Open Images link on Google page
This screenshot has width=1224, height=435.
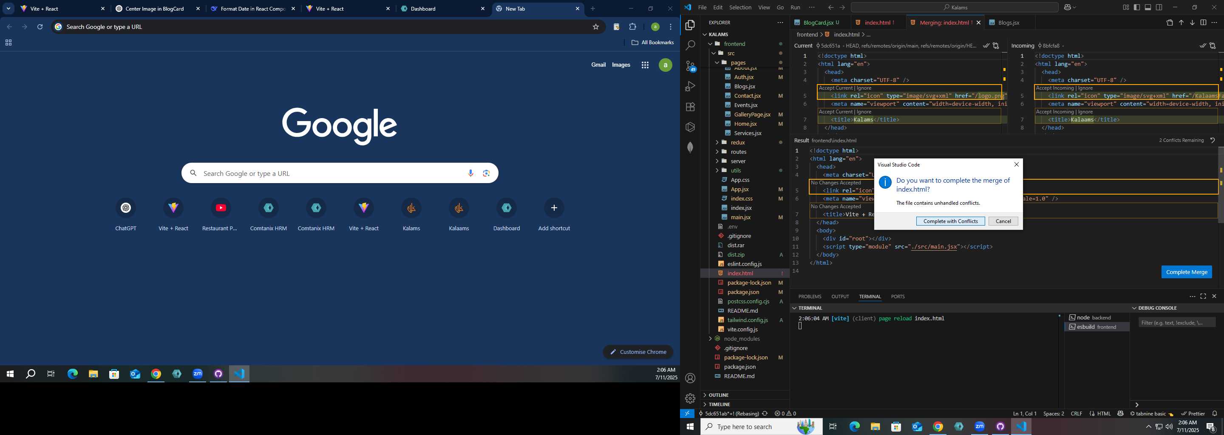(621, 65)
